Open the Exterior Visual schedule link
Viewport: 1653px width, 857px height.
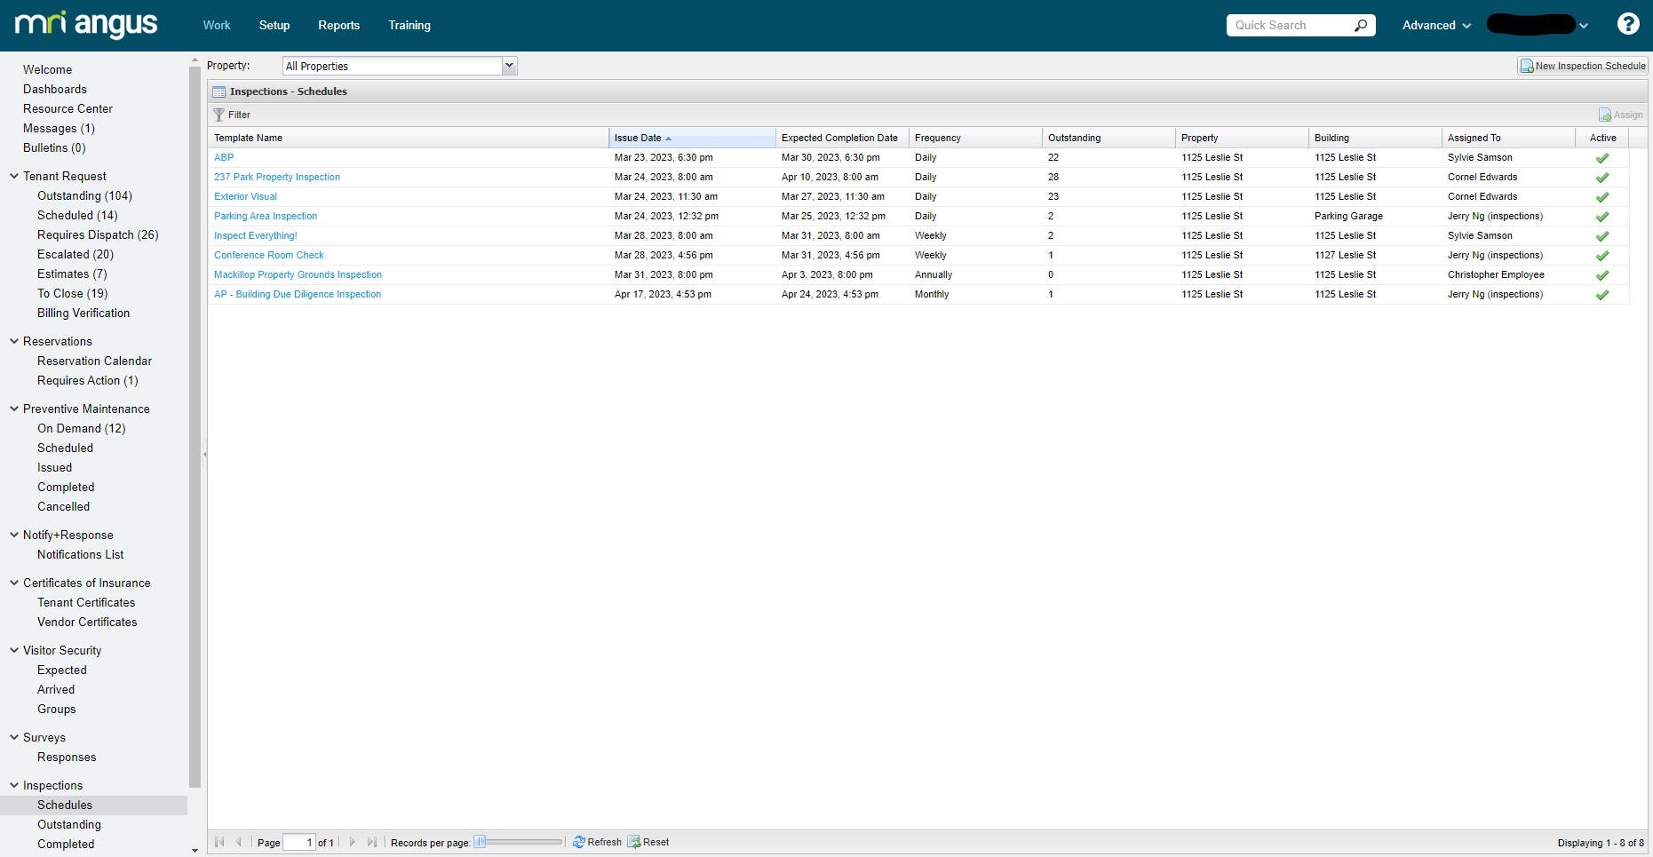tap(245, 196)
